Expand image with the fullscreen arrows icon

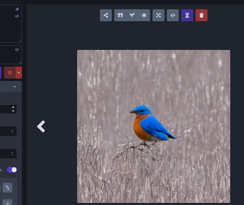[158, 15]
